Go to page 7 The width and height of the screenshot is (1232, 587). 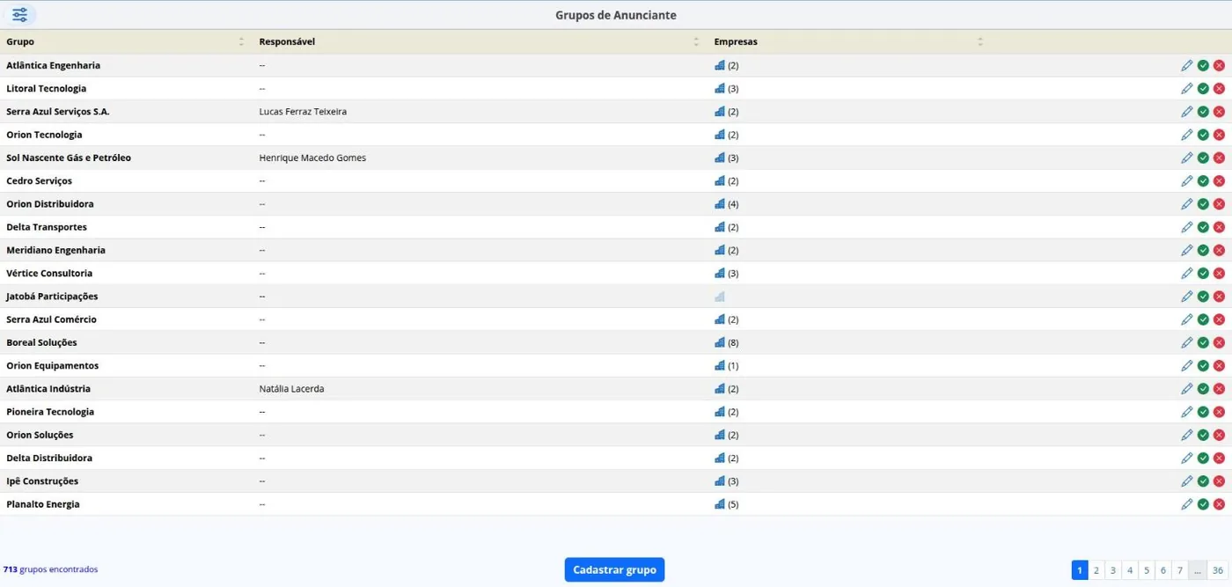click(x=1180, y=570)
